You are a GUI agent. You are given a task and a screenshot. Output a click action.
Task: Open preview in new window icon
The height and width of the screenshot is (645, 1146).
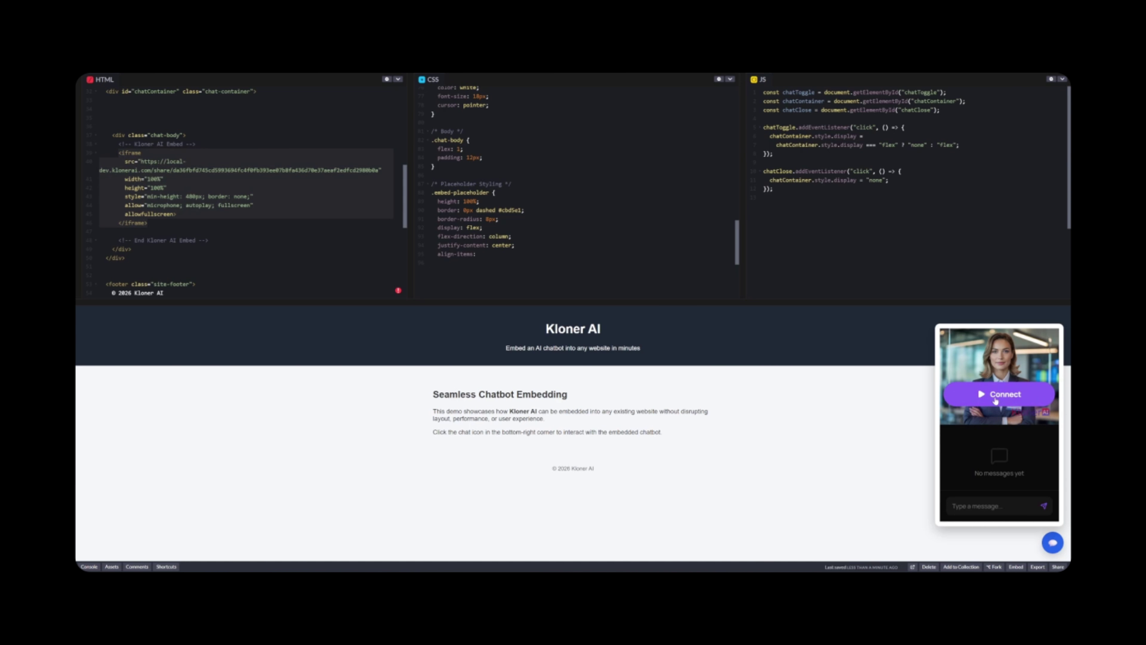point(912,567)
